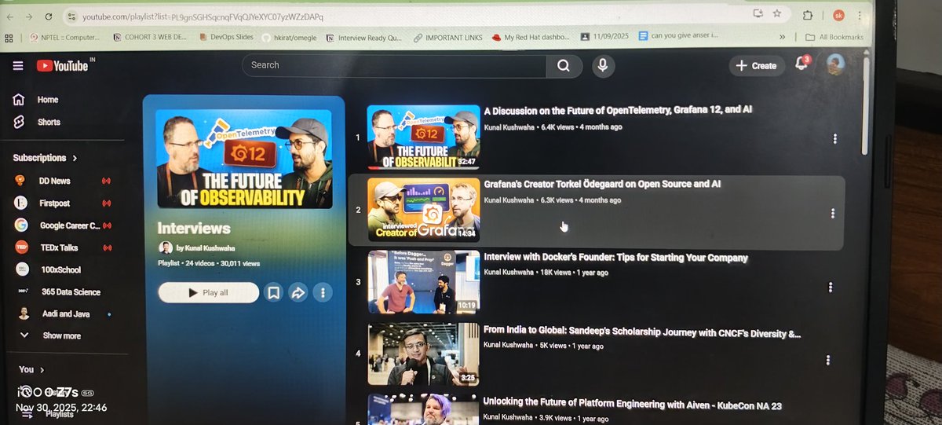Viewport: 942px width, 425px height.
Task: Expand the You section
Action: tap(31, 369)
